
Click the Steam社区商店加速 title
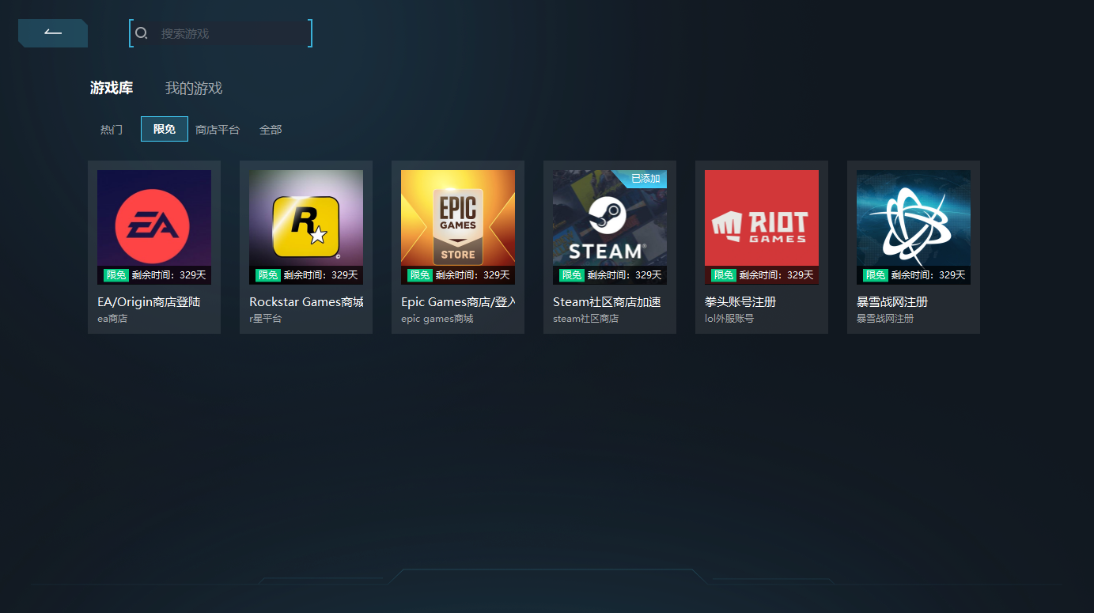tap(607, 302)
